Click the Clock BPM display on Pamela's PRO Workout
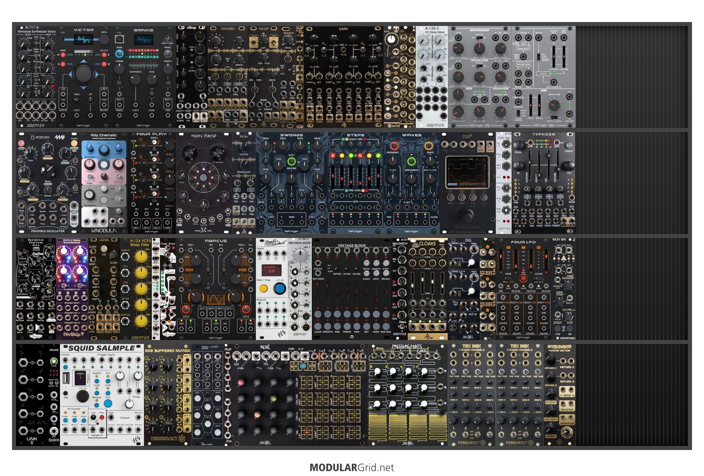The height and width of the screenshot is (476, 704). point(271,270)
